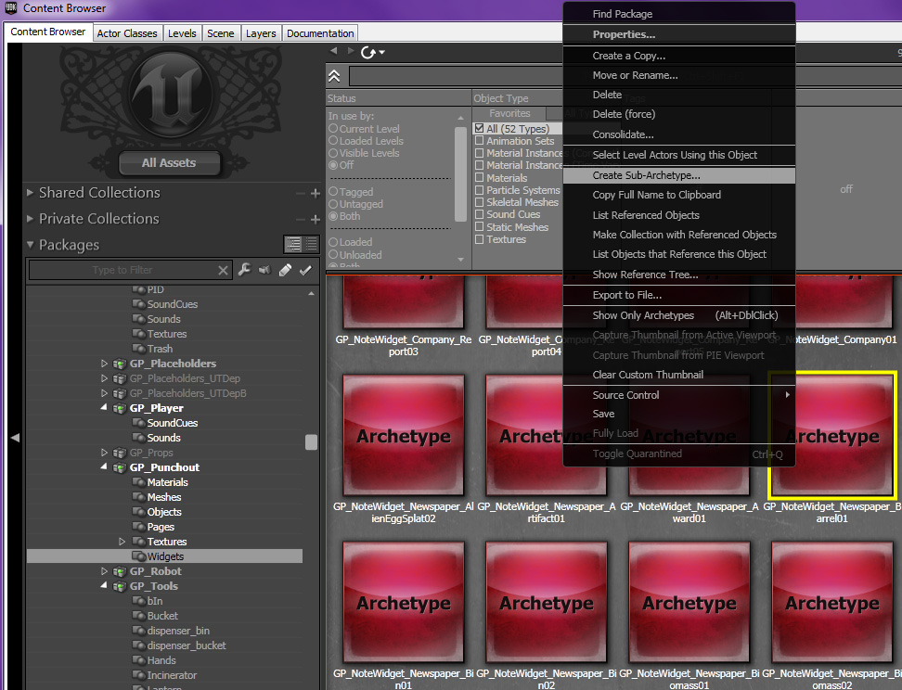Open Source Control submenu
The height and width of the screenshot is (690, 902).
678,395
